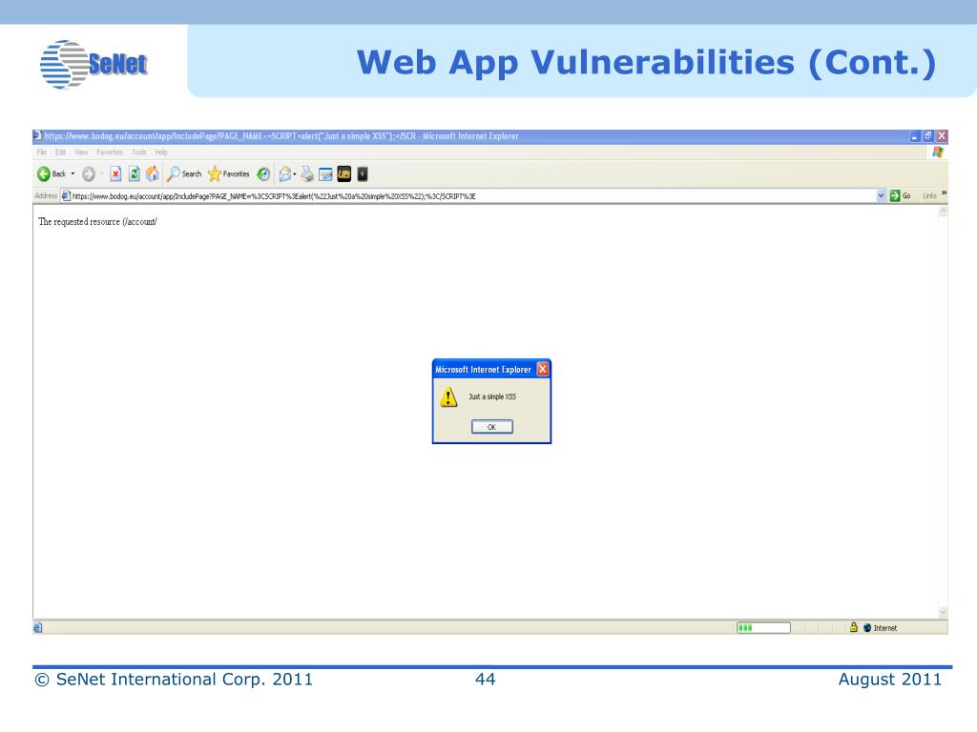Click the page icon in the address bar
This screenshot has height=732, width=977.
66,196
